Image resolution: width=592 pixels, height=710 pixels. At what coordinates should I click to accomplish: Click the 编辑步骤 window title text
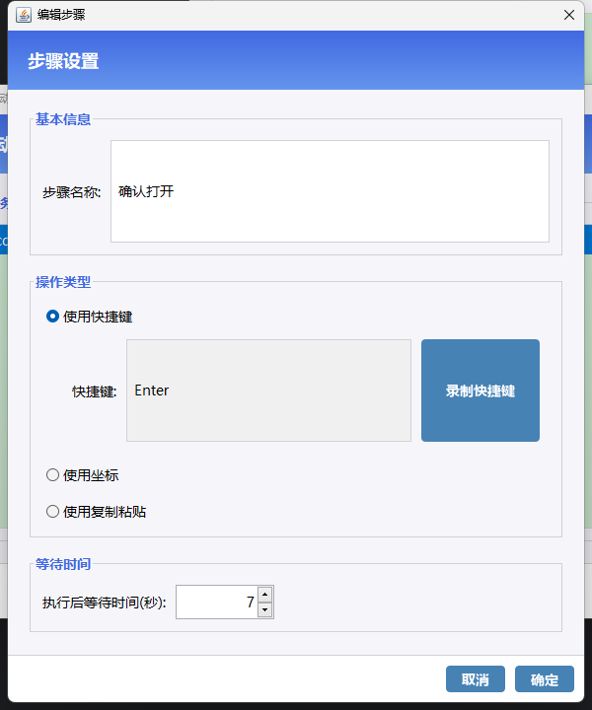coord(61,15)
